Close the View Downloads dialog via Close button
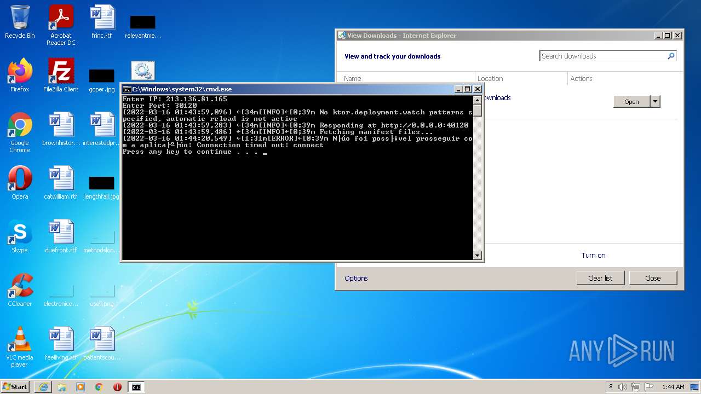 click(x=653, y=278)
